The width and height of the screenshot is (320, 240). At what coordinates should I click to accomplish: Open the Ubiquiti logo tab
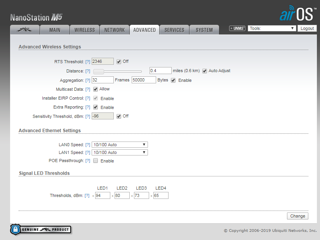tap(25, 30)
